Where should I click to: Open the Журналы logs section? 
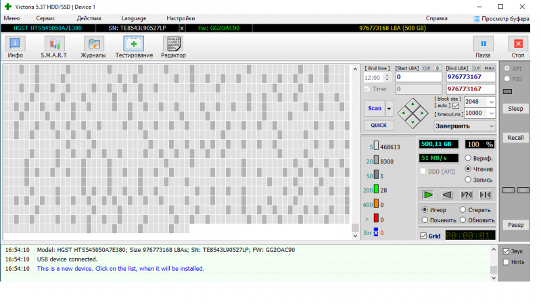tap(93, 47)
